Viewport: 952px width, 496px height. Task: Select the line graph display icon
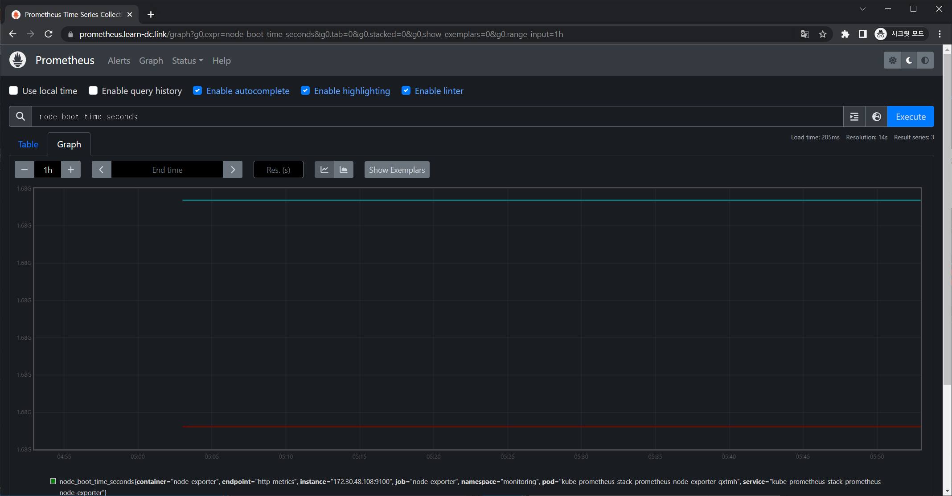324,170
